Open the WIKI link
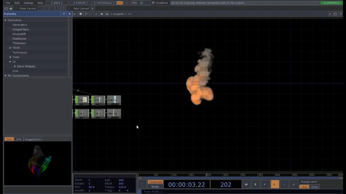346x194 pixels. (x=57, y=3)
